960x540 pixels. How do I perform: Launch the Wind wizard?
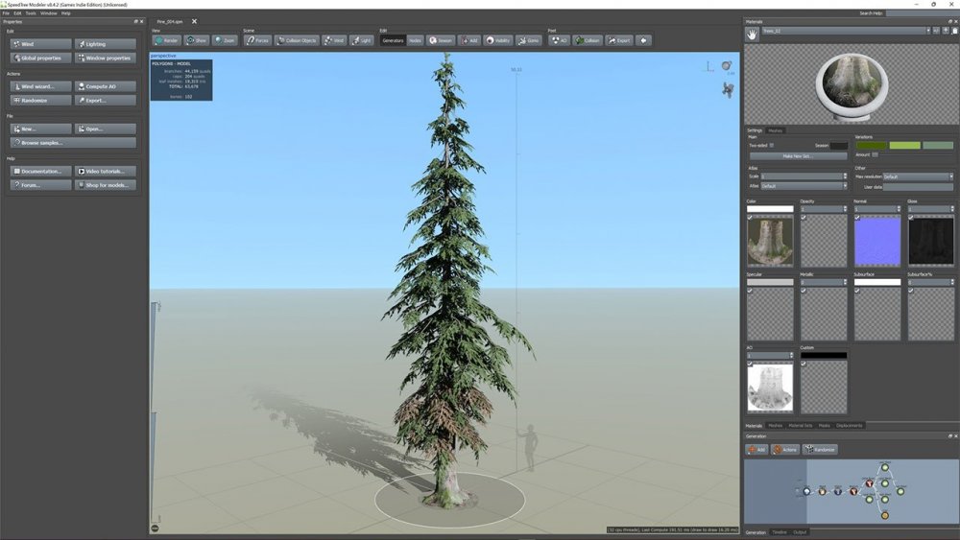(x=41, y=86)
